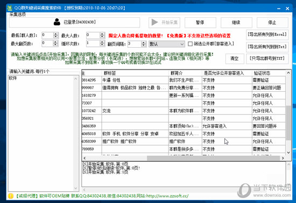The width and height of the screenshot is (296, 203).
Task: Open website link http://www.zzsoft.cc/
Action: 167,196
